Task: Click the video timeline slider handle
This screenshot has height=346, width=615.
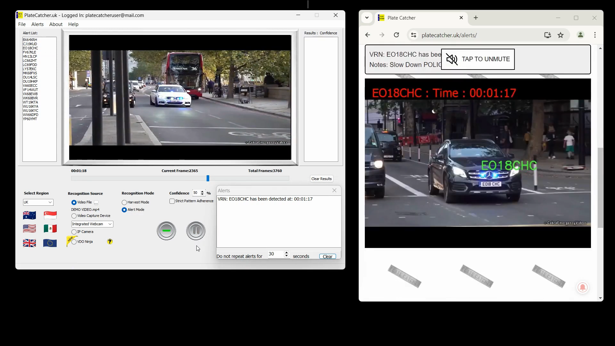Action: coord(208,178)
